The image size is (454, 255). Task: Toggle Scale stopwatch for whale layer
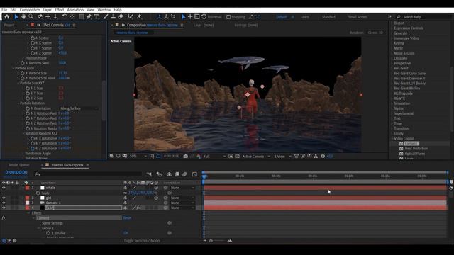pyautogui.click(x=38, y=193)
